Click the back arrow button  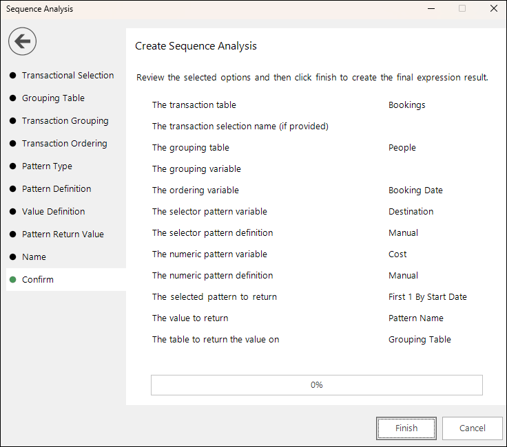[22, 41]
